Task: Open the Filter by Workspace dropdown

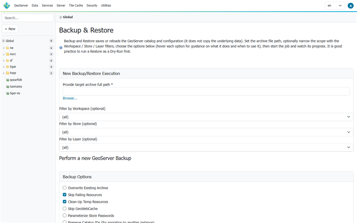Action: tap(206, 117)
